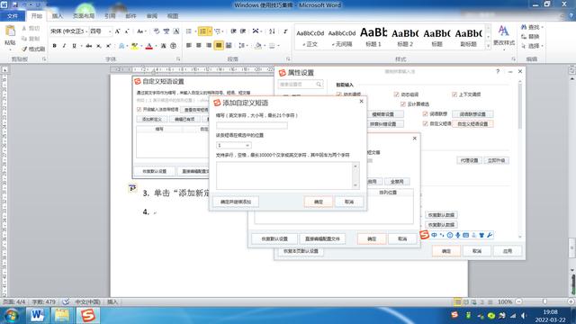
Task: Click the Sort icon in the paragraph group
Action: coord(272,31)
